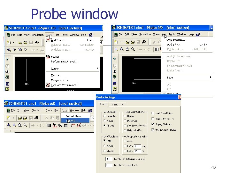Click Number of Histogram Divisions field

pyautogui.click(x=109, y=159)
